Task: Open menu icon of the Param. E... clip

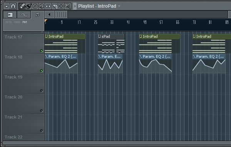Action: [100, 57]
